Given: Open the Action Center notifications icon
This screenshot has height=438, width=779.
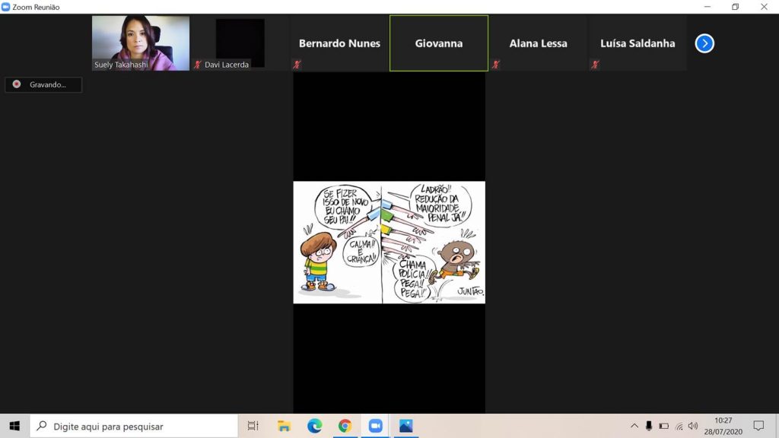Looking at the screenshot, I should tap(758, 426).
